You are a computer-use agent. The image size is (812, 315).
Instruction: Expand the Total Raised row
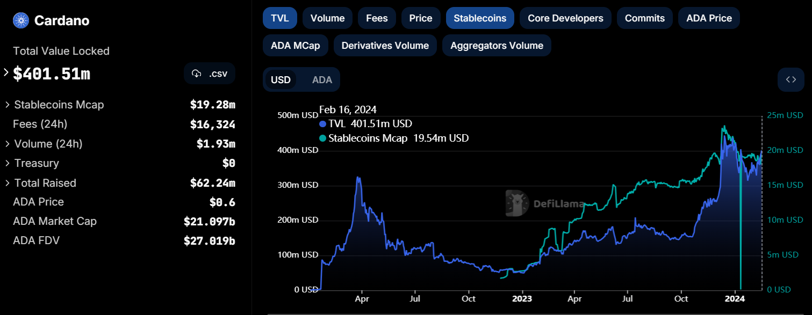tap(8, 183)
